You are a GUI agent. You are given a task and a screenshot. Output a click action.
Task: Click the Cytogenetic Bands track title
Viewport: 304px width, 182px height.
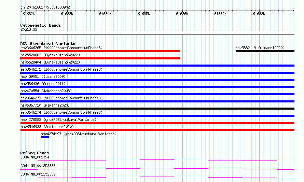[41, 25]
